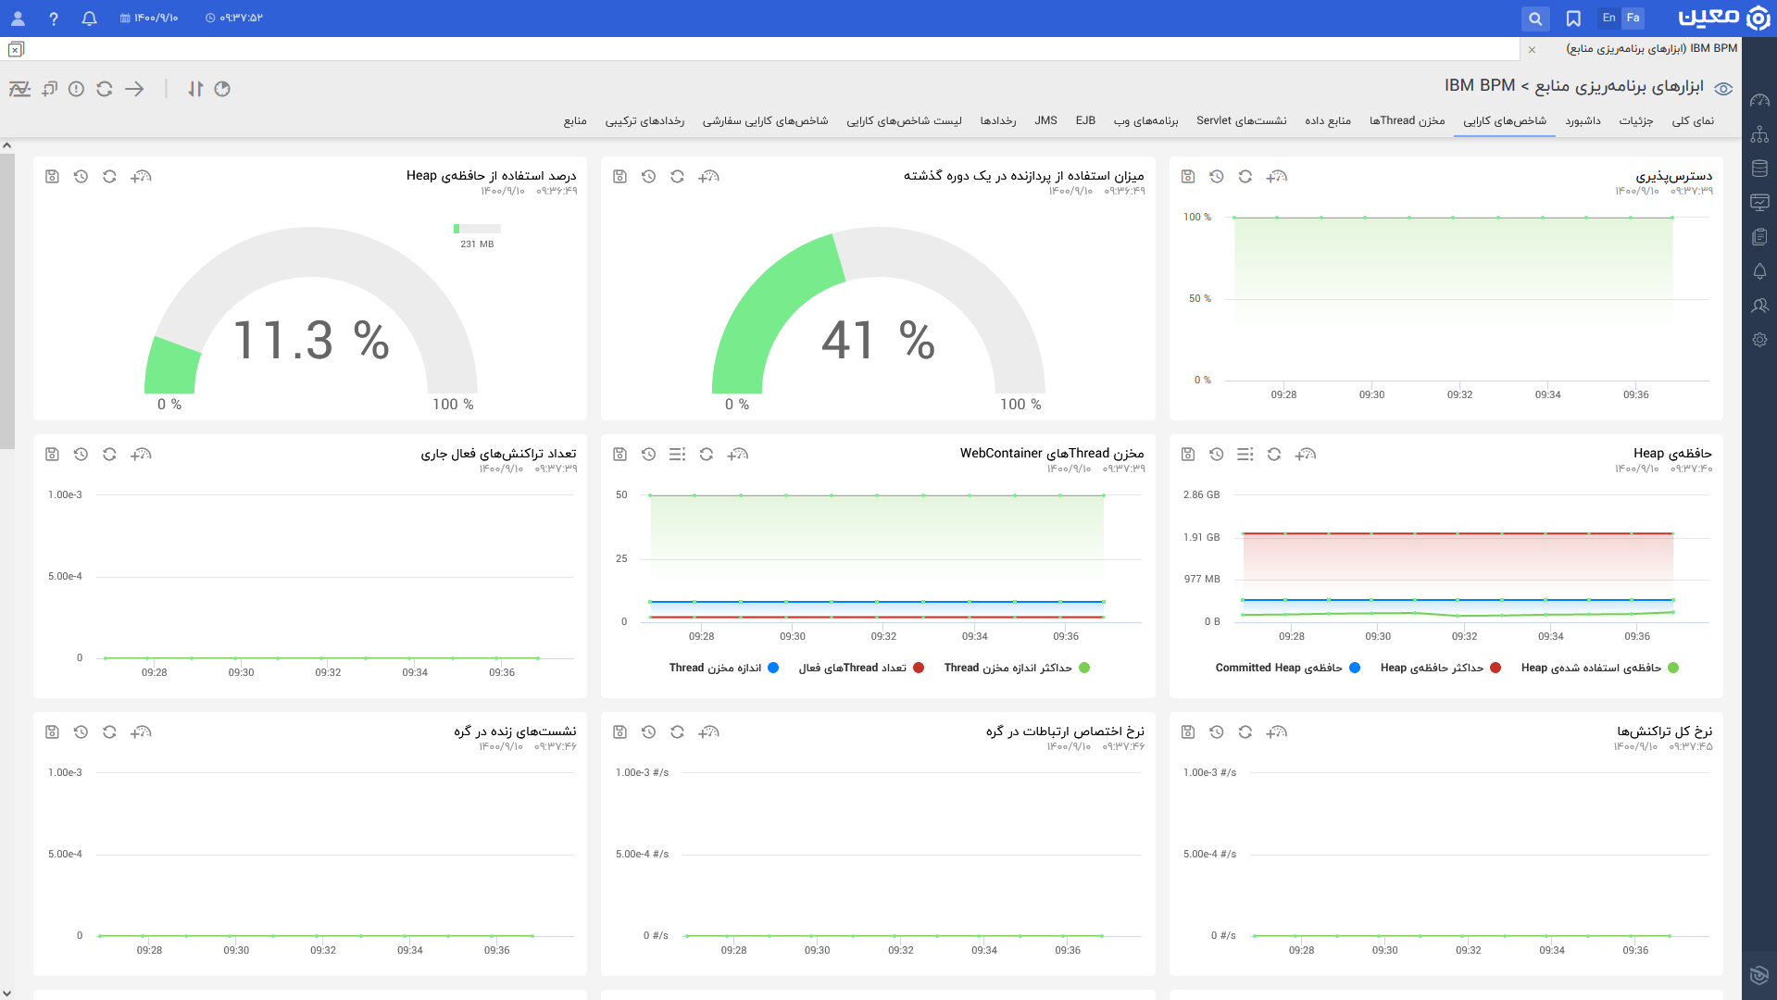The width and height of the screenshot is (1777, 1000).
Task: Click the sort arrows toolbar icon
Action: pos(195,89)
